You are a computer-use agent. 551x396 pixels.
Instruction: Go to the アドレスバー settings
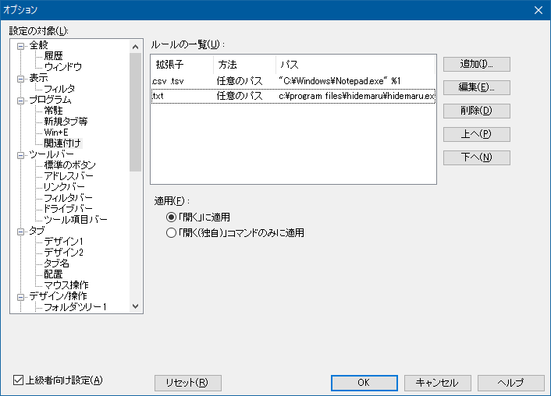(x=69, y=176)
